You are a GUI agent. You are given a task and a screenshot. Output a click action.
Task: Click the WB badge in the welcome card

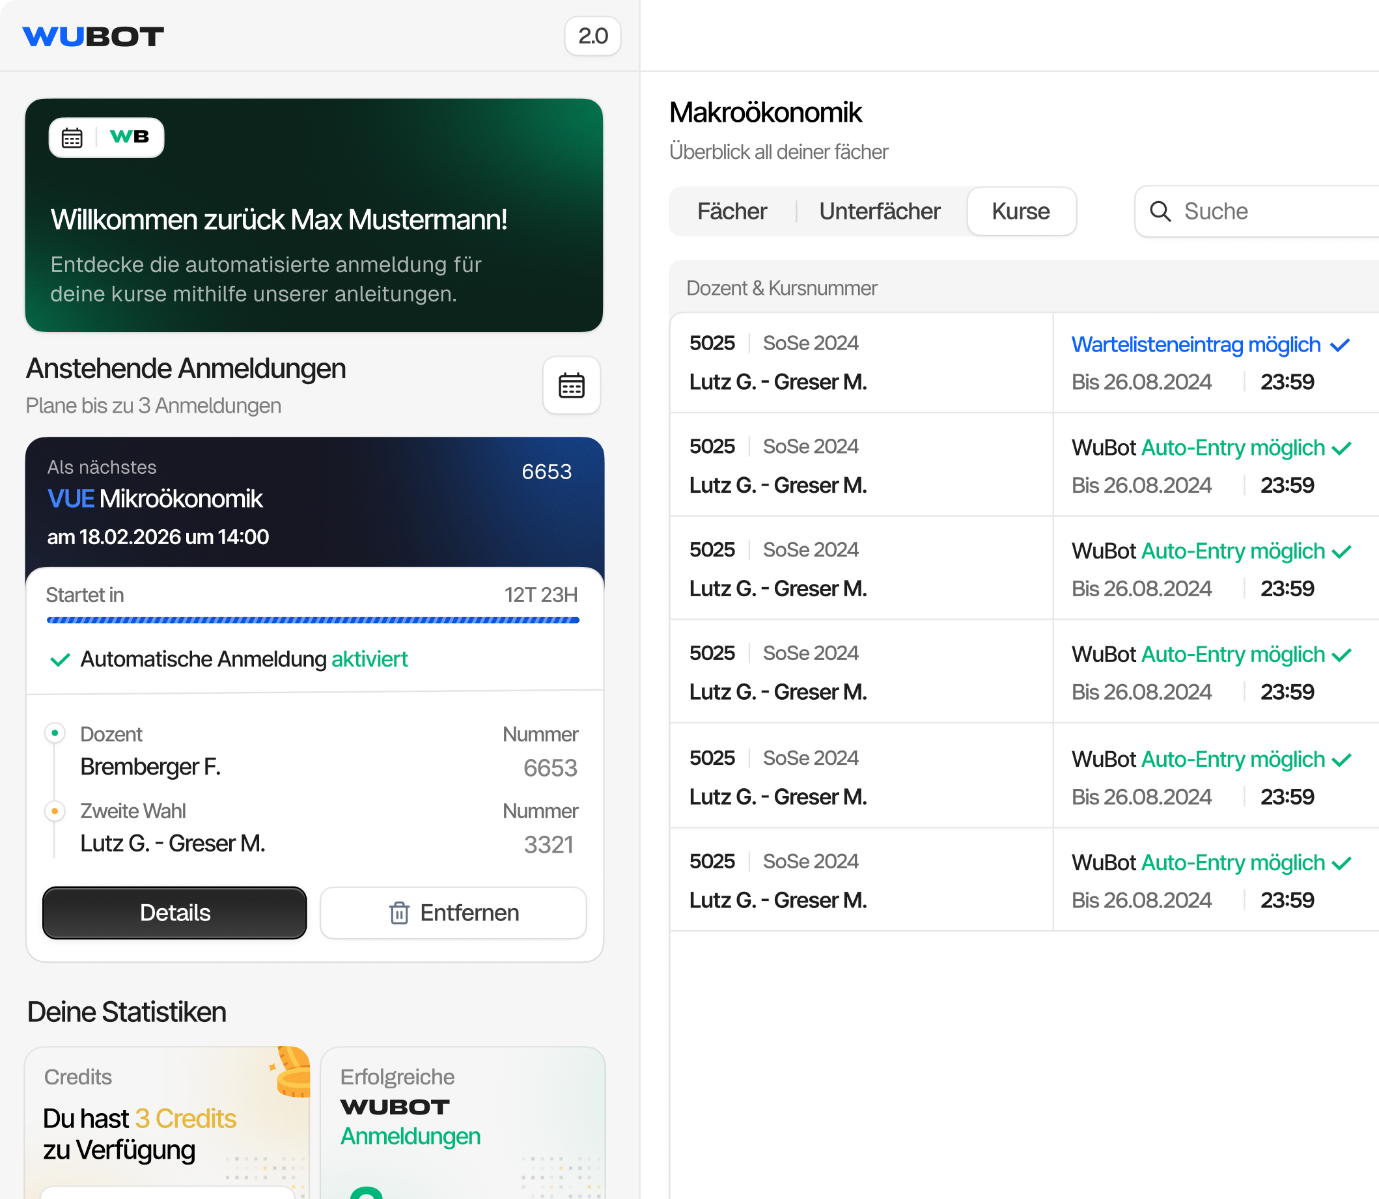pos(131,137)
